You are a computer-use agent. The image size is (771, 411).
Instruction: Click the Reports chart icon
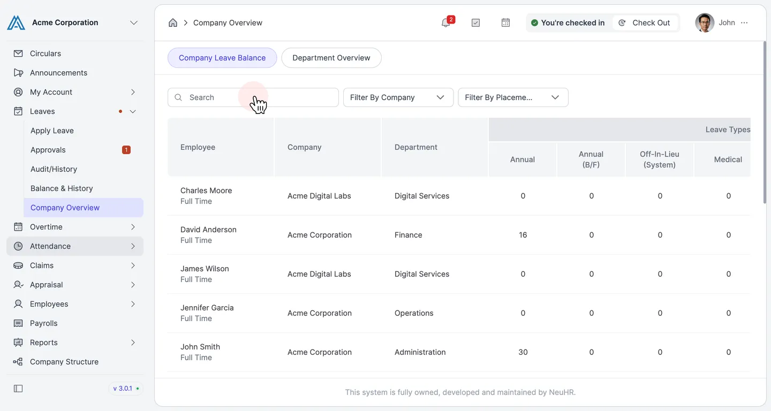click(18, 342)
